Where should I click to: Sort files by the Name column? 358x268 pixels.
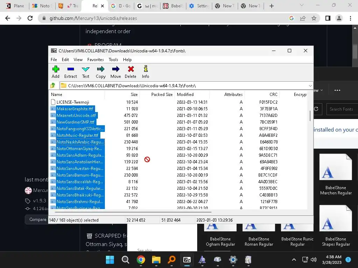pos(77,94)
